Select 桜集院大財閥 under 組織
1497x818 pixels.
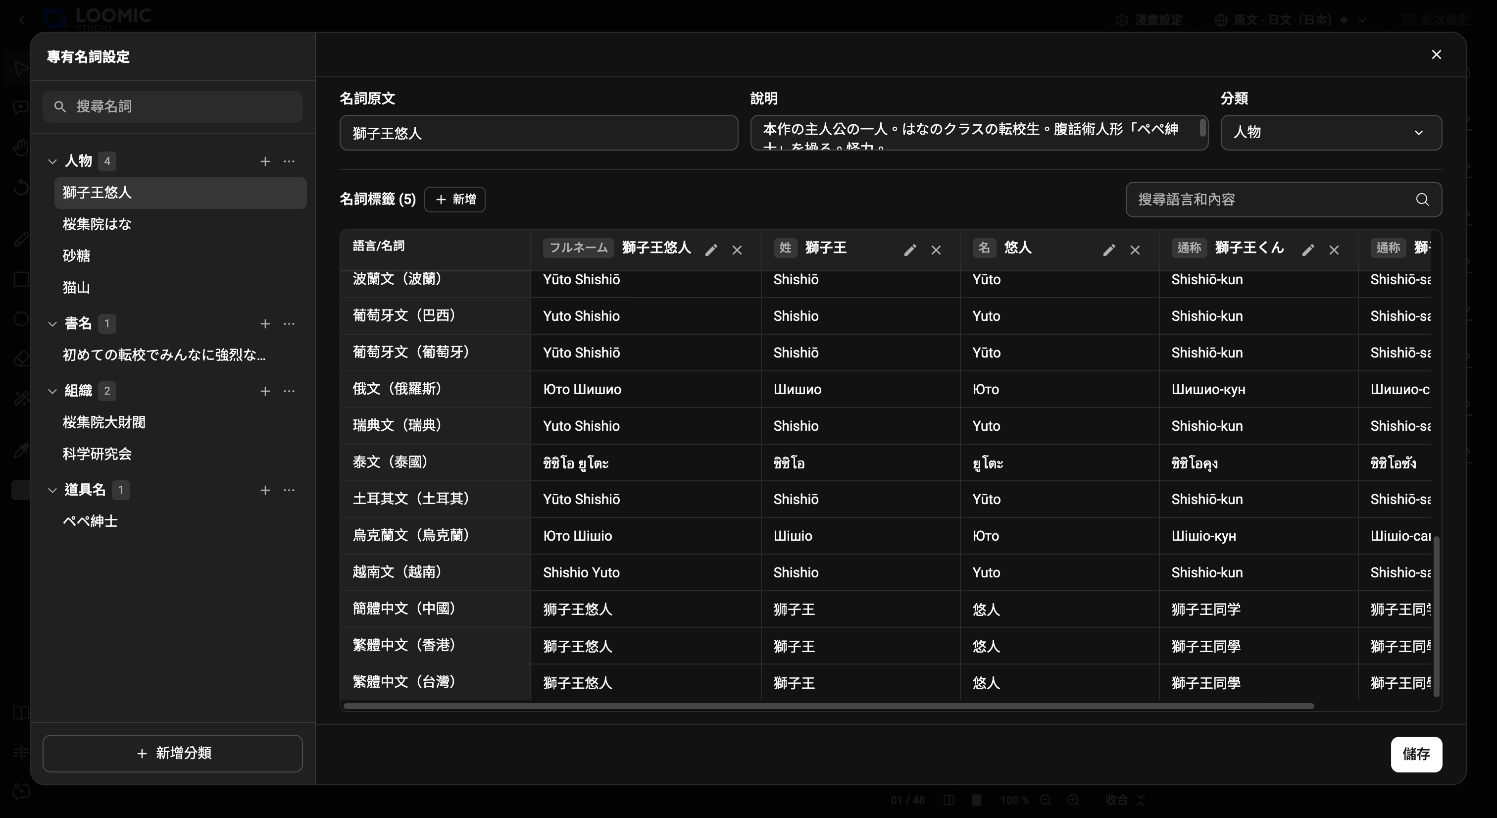(x=180, y=423)
